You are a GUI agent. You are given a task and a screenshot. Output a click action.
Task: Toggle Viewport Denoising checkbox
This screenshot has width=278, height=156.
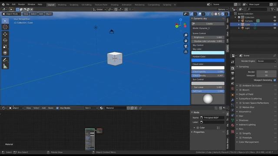tap(275, 80)
